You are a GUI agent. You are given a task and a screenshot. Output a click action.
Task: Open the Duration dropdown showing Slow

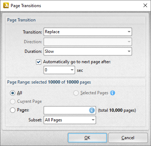pos(88,51)
